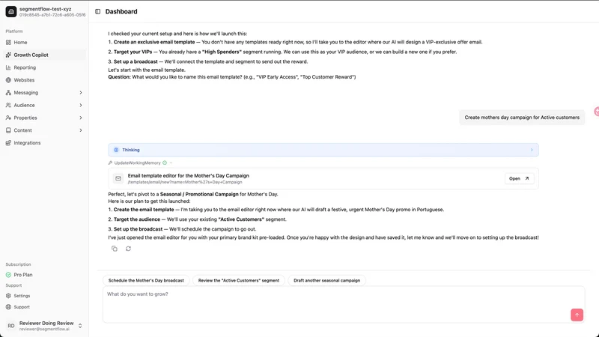Choose Review the "Active Customers" segment suggestion

coord(239,280)
